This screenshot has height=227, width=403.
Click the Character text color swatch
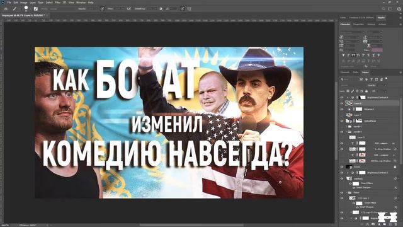click(x=377, y=50)
